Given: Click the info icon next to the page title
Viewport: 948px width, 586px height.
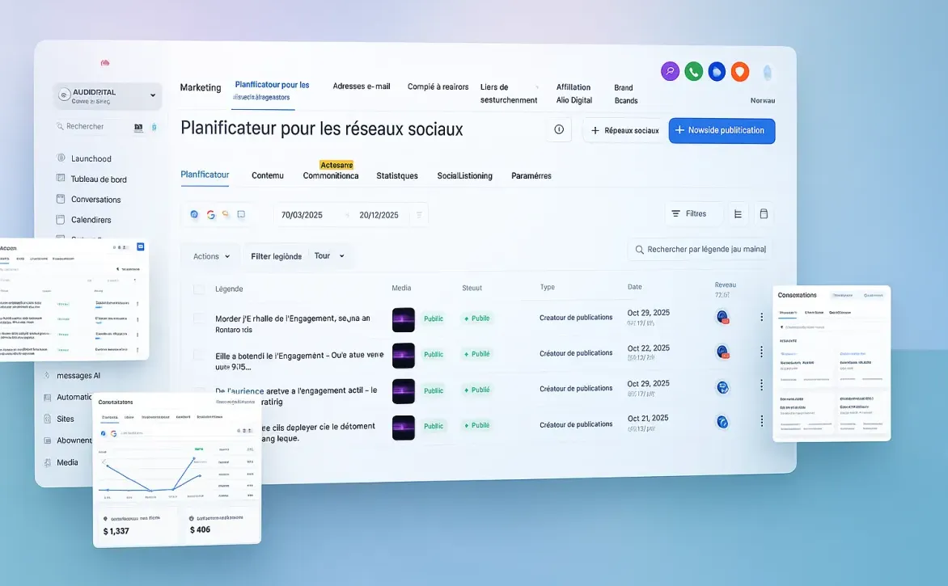Looking at the screenshot, I should pos(559,129).
